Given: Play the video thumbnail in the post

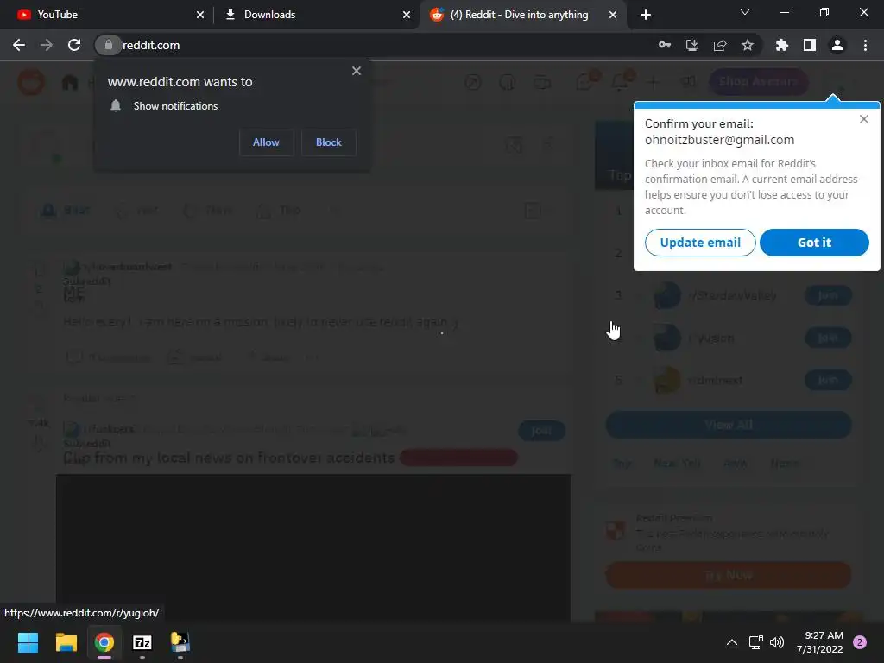Looking at the screenshot, I should pos(313,546).
